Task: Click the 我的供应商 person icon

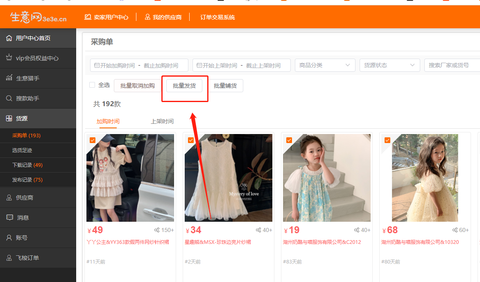Action: [147, 17]
